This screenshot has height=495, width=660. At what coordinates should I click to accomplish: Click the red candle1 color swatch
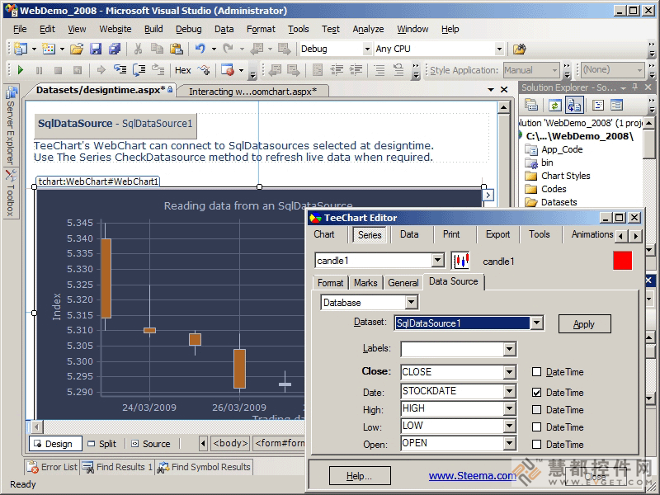(623, 261)
